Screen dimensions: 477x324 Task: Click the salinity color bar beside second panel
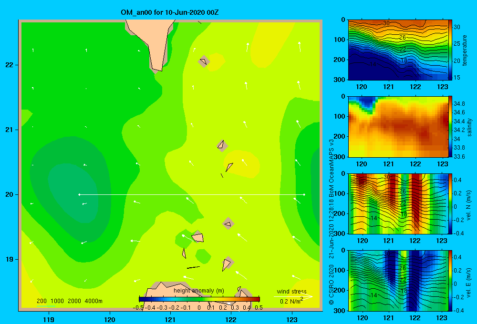coord(450,127)
